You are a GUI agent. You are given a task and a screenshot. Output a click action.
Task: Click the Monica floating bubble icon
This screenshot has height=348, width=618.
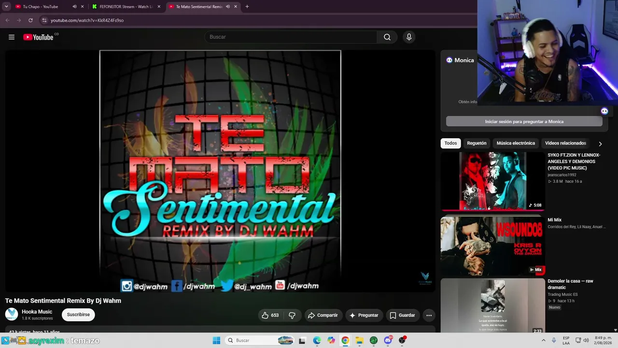click(x=604, y=111)
